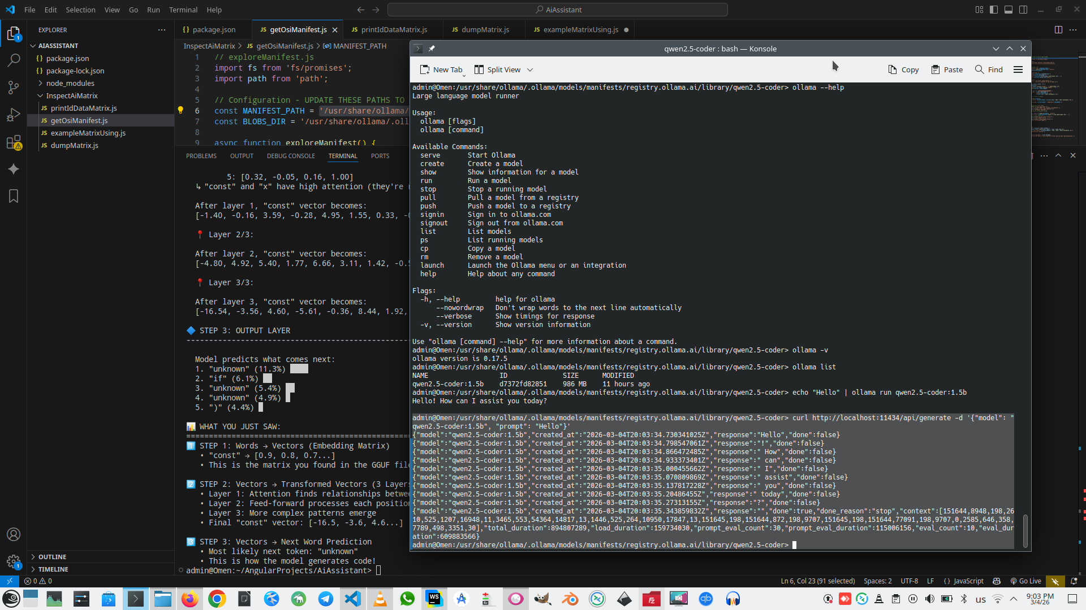Click the Split Editor Right icon
The width and height of the screenshot is (1086, 610).
[1058, 29]
